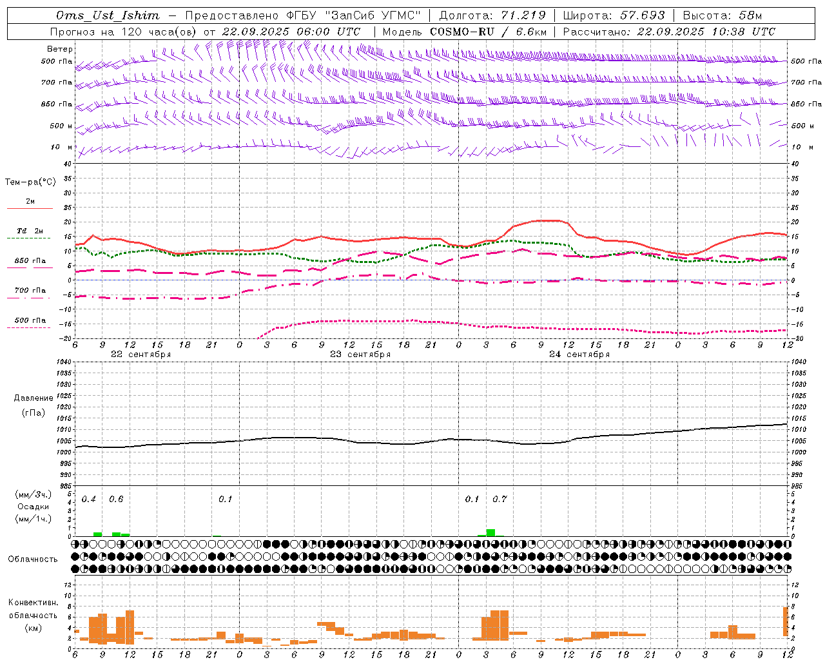Viewport: 825px width, 660px height.
Task: Click the (мм/3ч.) precipitation unit label
Action: (x=34, y=494)
